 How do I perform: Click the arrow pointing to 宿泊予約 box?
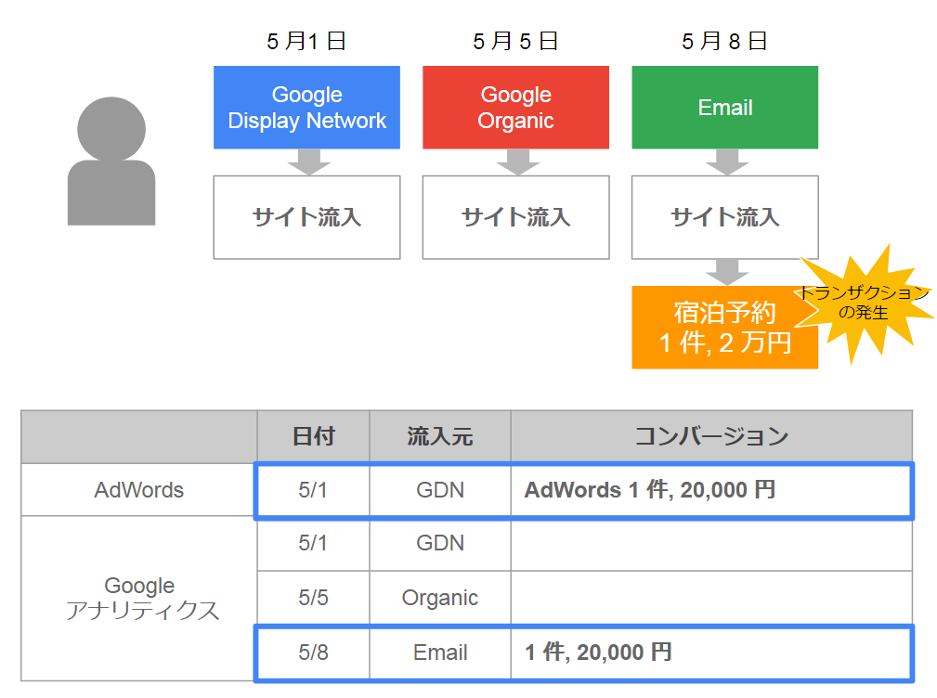727,272
